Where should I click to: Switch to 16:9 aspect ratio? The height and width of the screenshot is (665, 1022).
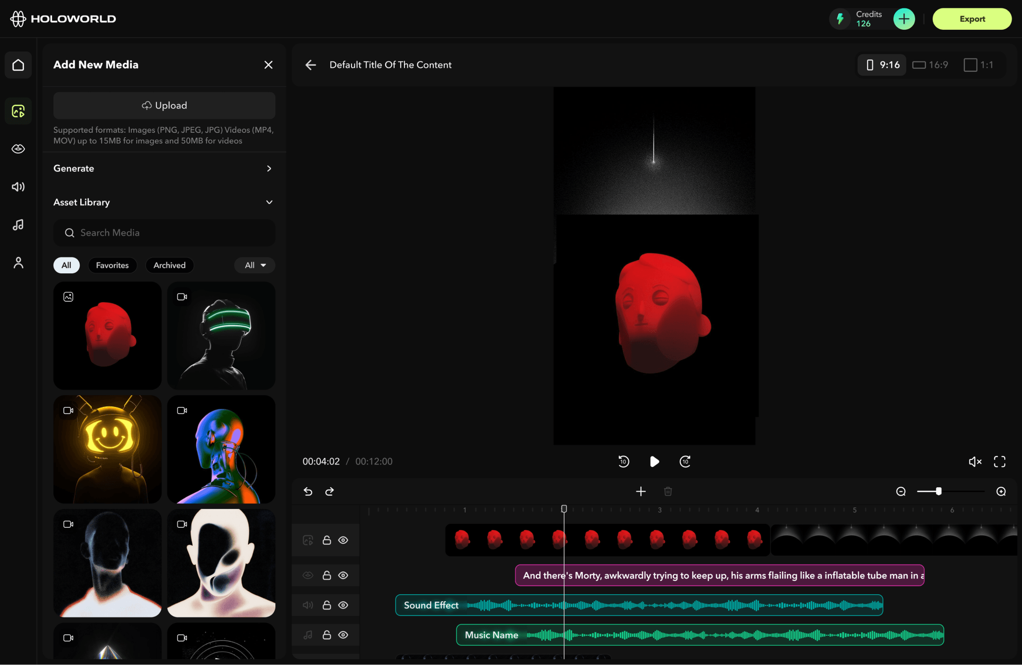coord(930,65)
